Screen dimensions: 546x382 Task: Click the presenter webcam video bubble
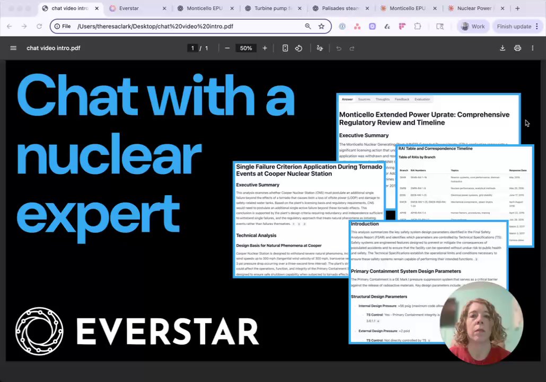point(481,323)
